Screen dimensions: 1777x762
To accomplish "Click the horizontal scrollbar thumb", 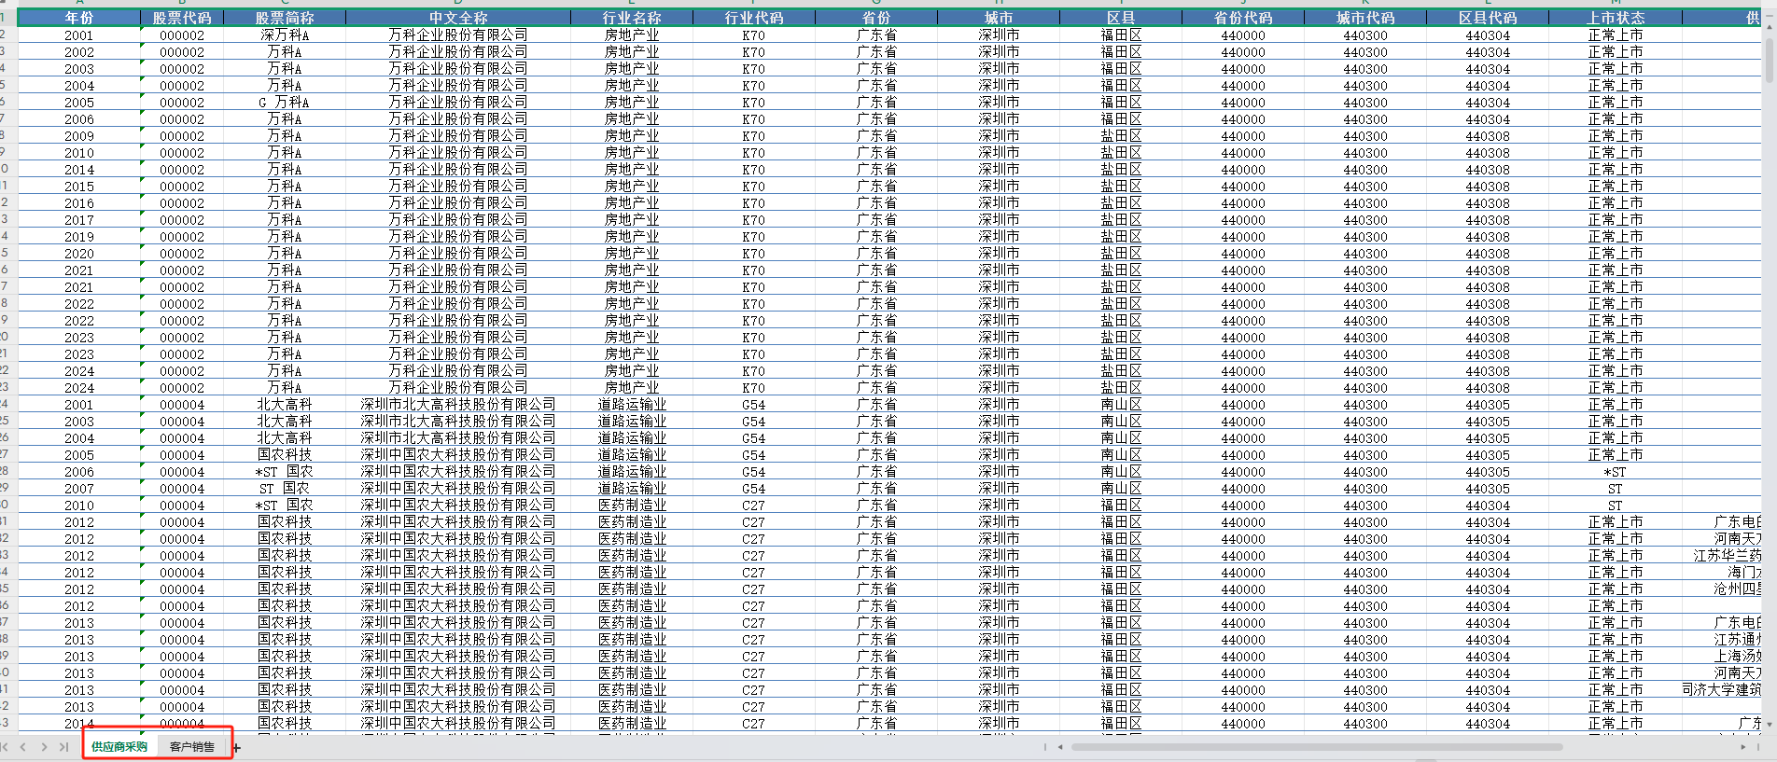I will 1316,746.
